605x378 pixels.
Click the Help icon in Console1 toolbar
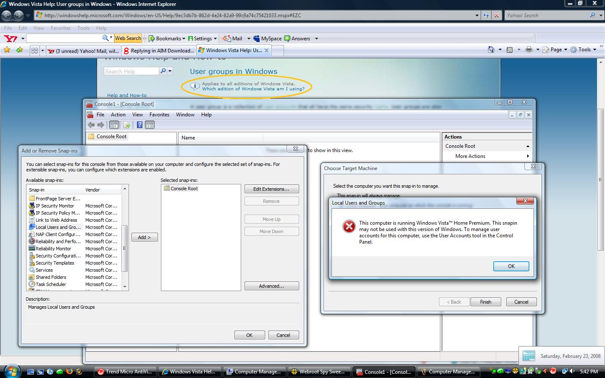pos(139,125)
